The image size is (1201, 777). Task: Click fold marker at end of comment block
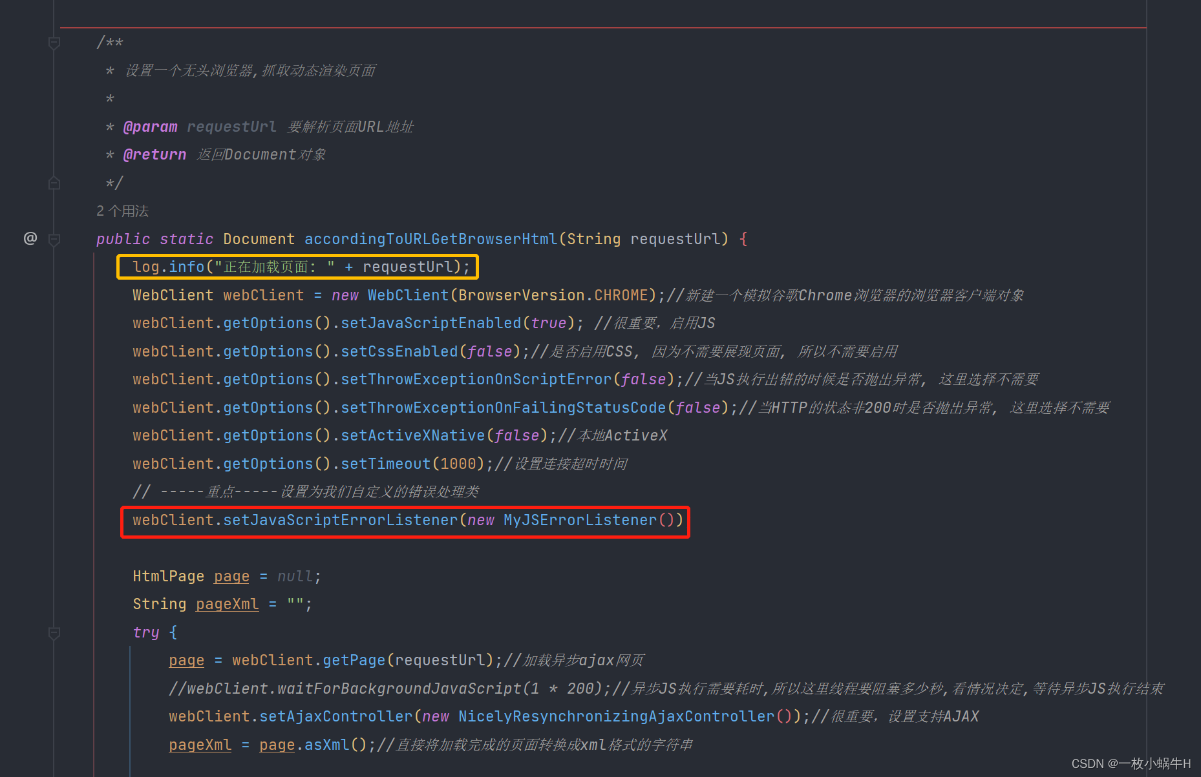pyautogui.click(x=54, y=182)
